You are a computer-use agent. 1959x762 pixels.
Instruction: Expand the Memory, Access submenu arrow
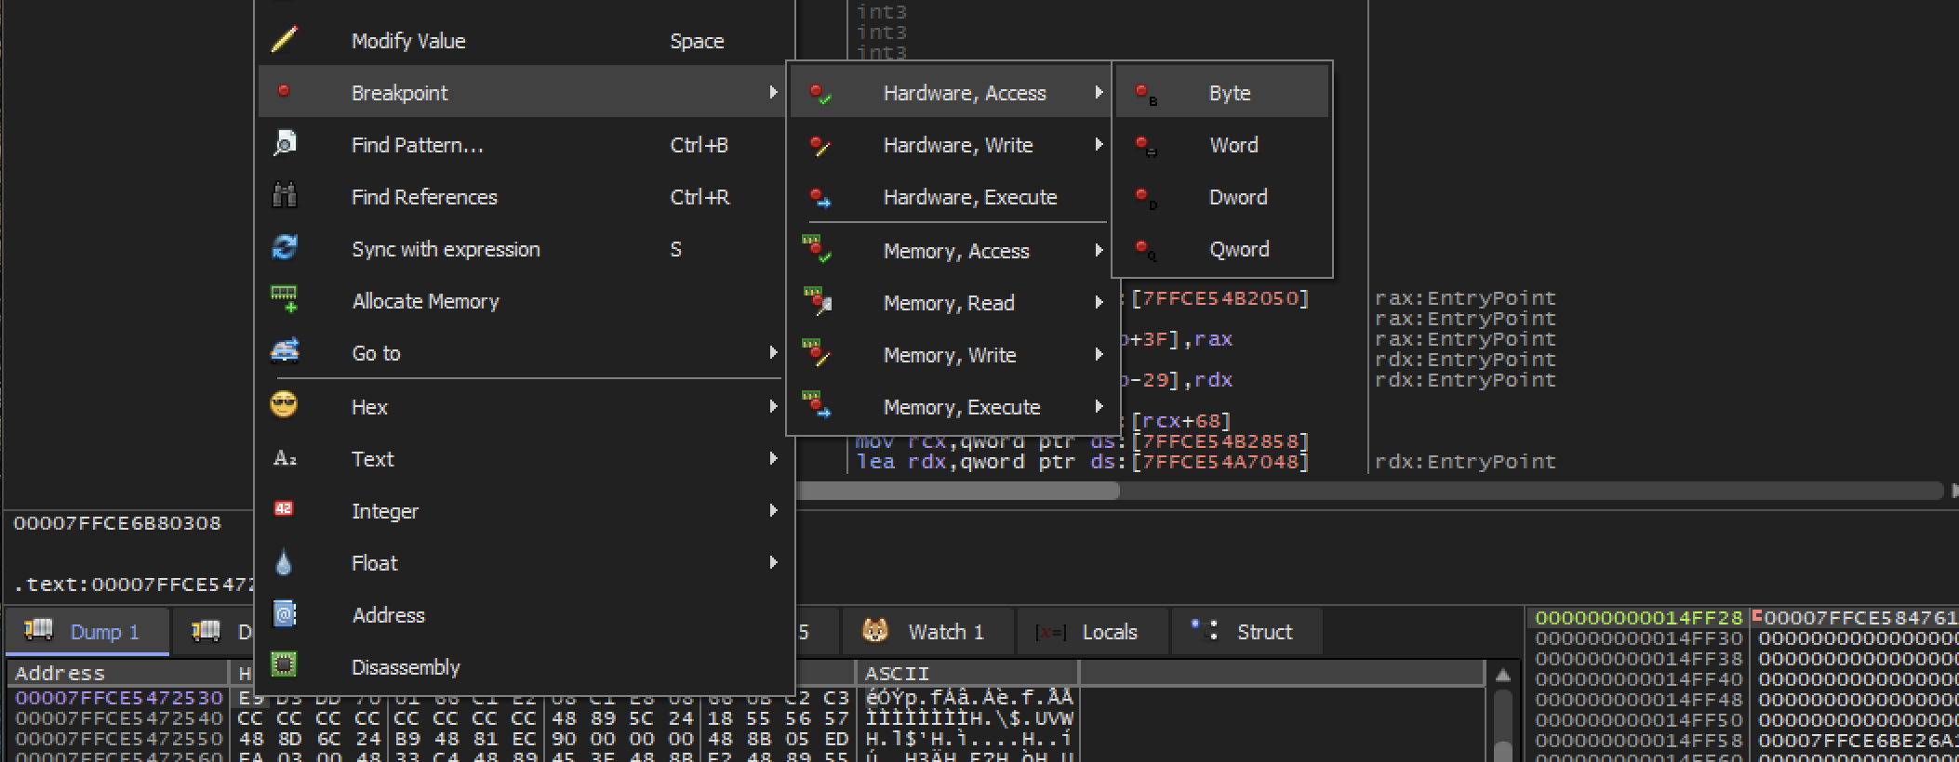click(1099, 250)
